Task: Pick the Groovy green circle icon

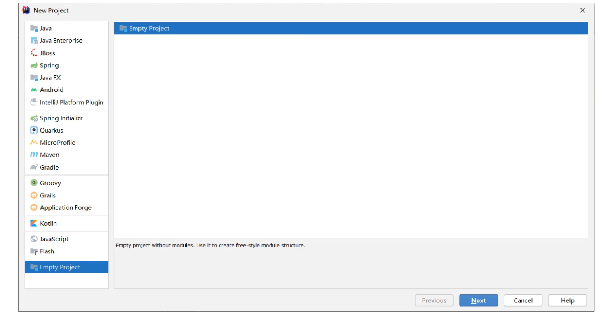Action: [x=34, y=183]
